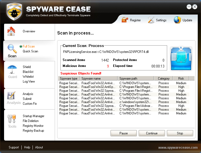The height and width of the screenshot is (153, 201).
Task: Click the Overview house icon
Action: tap(11, 31)
